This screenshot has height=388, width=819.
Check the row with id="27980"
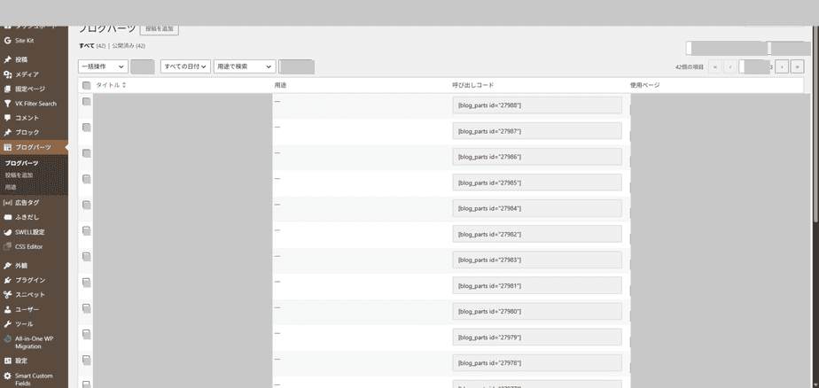coord(87,308)
